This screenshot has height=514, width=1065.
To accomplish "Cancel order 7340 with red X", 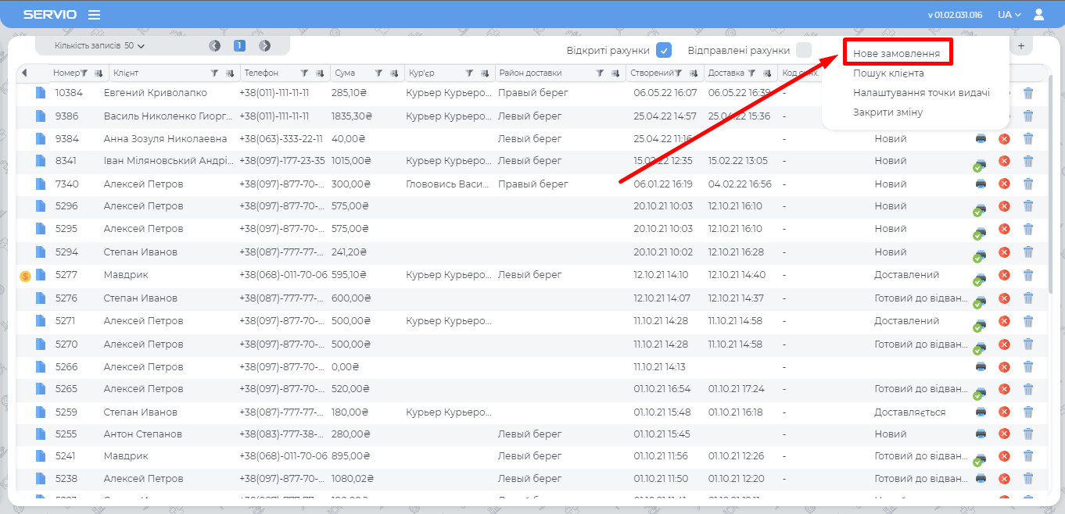I will tap(1004, 184).
